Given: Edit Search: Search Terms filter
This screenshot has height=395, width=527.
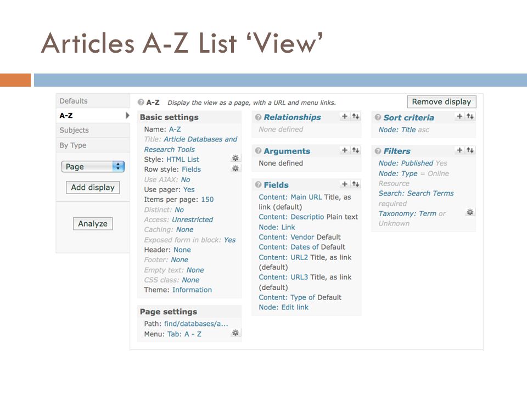Looking at the screenshot, I should pos(416,193).
